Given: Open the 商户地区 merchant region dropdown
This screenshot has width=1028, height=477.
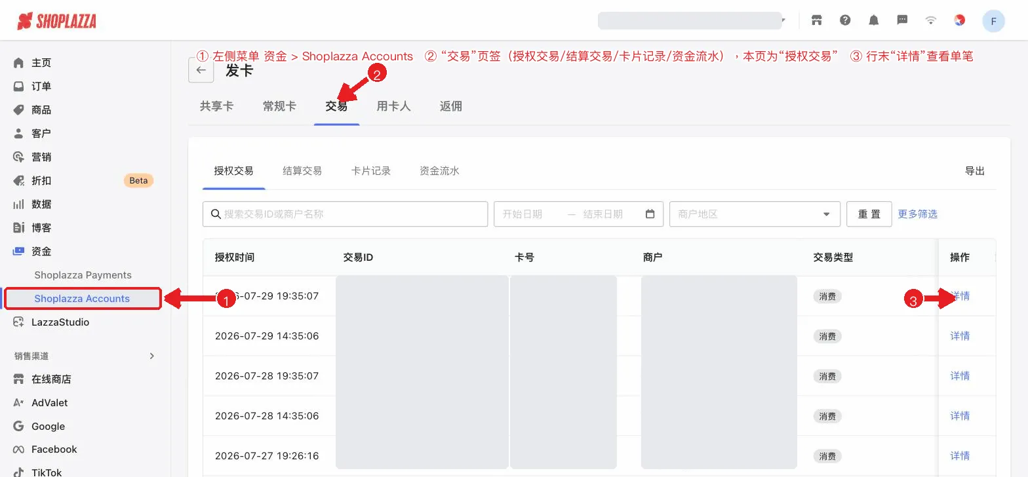Looking at the screenshot, I should coord(755,214).
